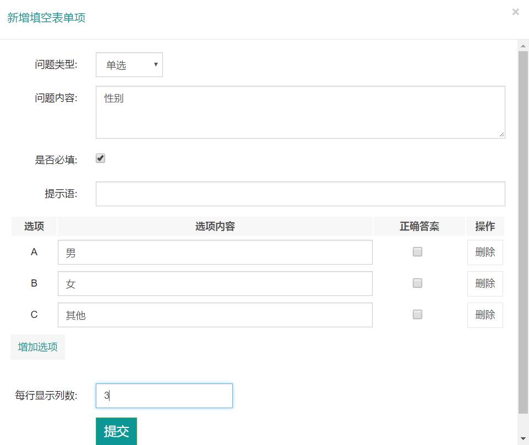Delete option C with its 删除 button
This screenshot has height=445, width=529.
(485, 315)
